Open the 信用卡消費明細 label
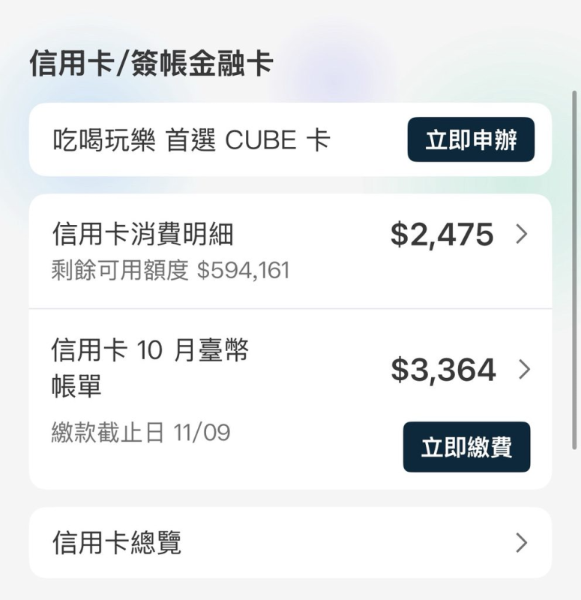 click(x=142, y=235)
